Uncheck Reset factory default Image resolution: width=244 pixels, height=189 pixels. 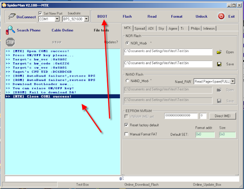click(x=126, y=125)
